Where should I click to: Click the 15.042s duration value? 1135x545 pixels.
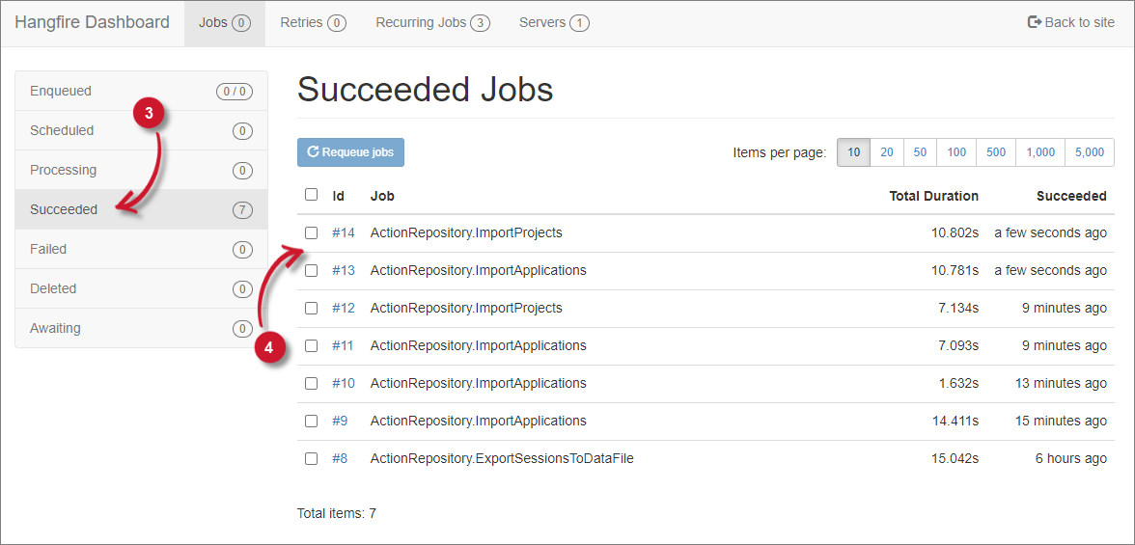pos(955,459)
